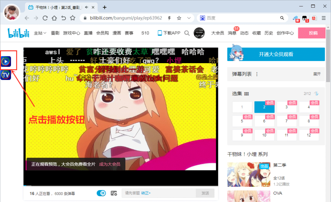This screenshot has height=202, width=331.
Task: Click the bilibili logo
Action: tap(18, 33)
